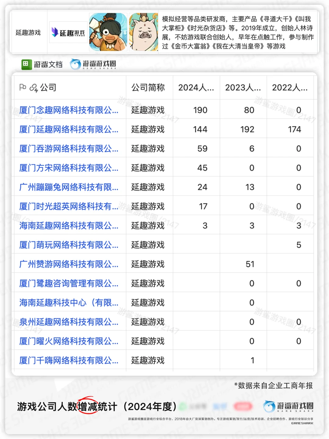Viewport: 329px width, 439px height.
Task: Click the 59 value for 厦门吞游
Action: pyautogui.click(x=203, y=148)
